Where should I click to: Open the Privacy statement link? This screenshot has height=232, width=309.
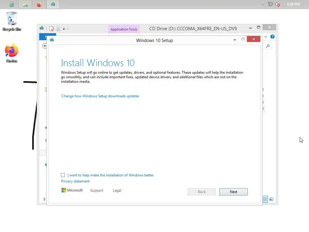(75, 181)
